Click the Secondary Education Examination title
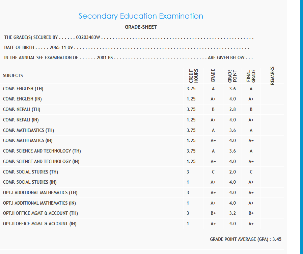 [x=141, y=16]
